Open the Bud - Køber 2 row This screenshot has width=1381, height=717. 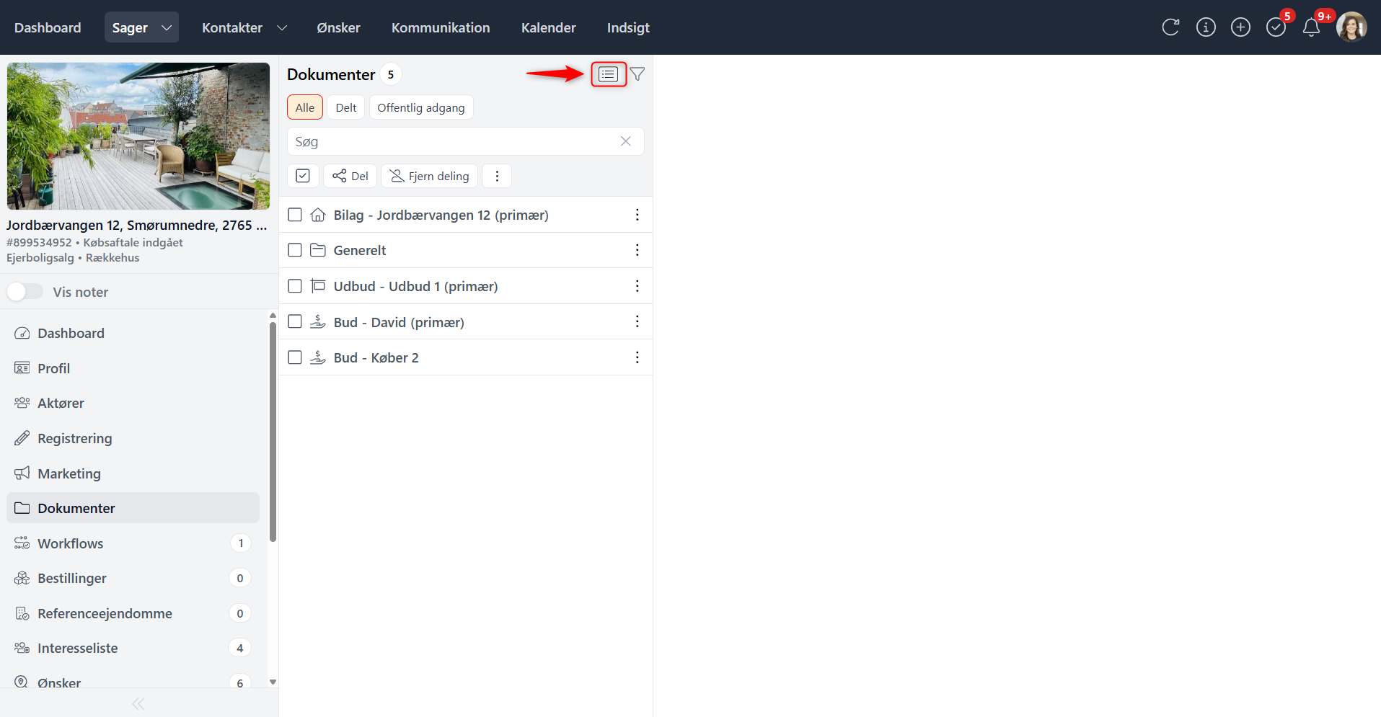pos(466,357)
